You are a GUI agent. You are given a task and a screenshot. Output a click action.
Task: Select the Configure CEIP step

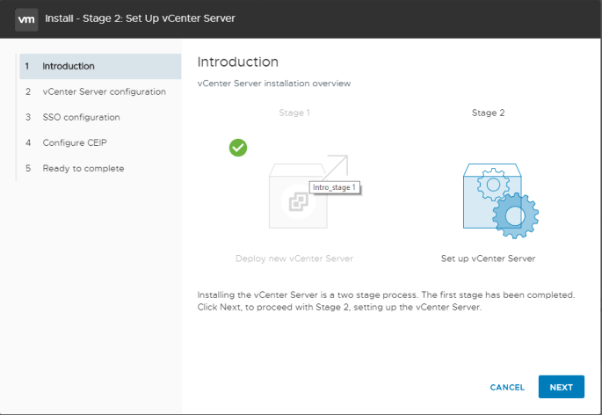pyautogui.click(x=100, y=143)
